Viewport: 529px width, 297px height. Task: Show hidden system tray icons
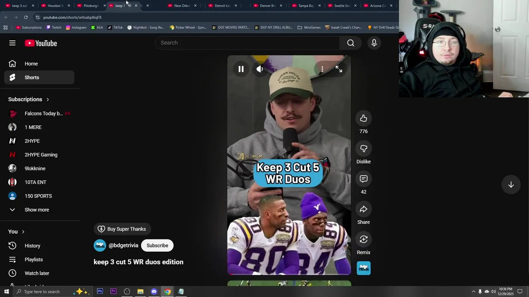473,292
